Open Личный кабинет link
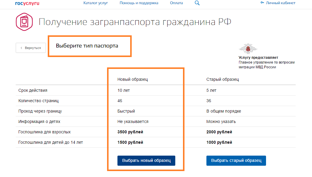Viewport: 312px width, 177px height. [281, 3]
